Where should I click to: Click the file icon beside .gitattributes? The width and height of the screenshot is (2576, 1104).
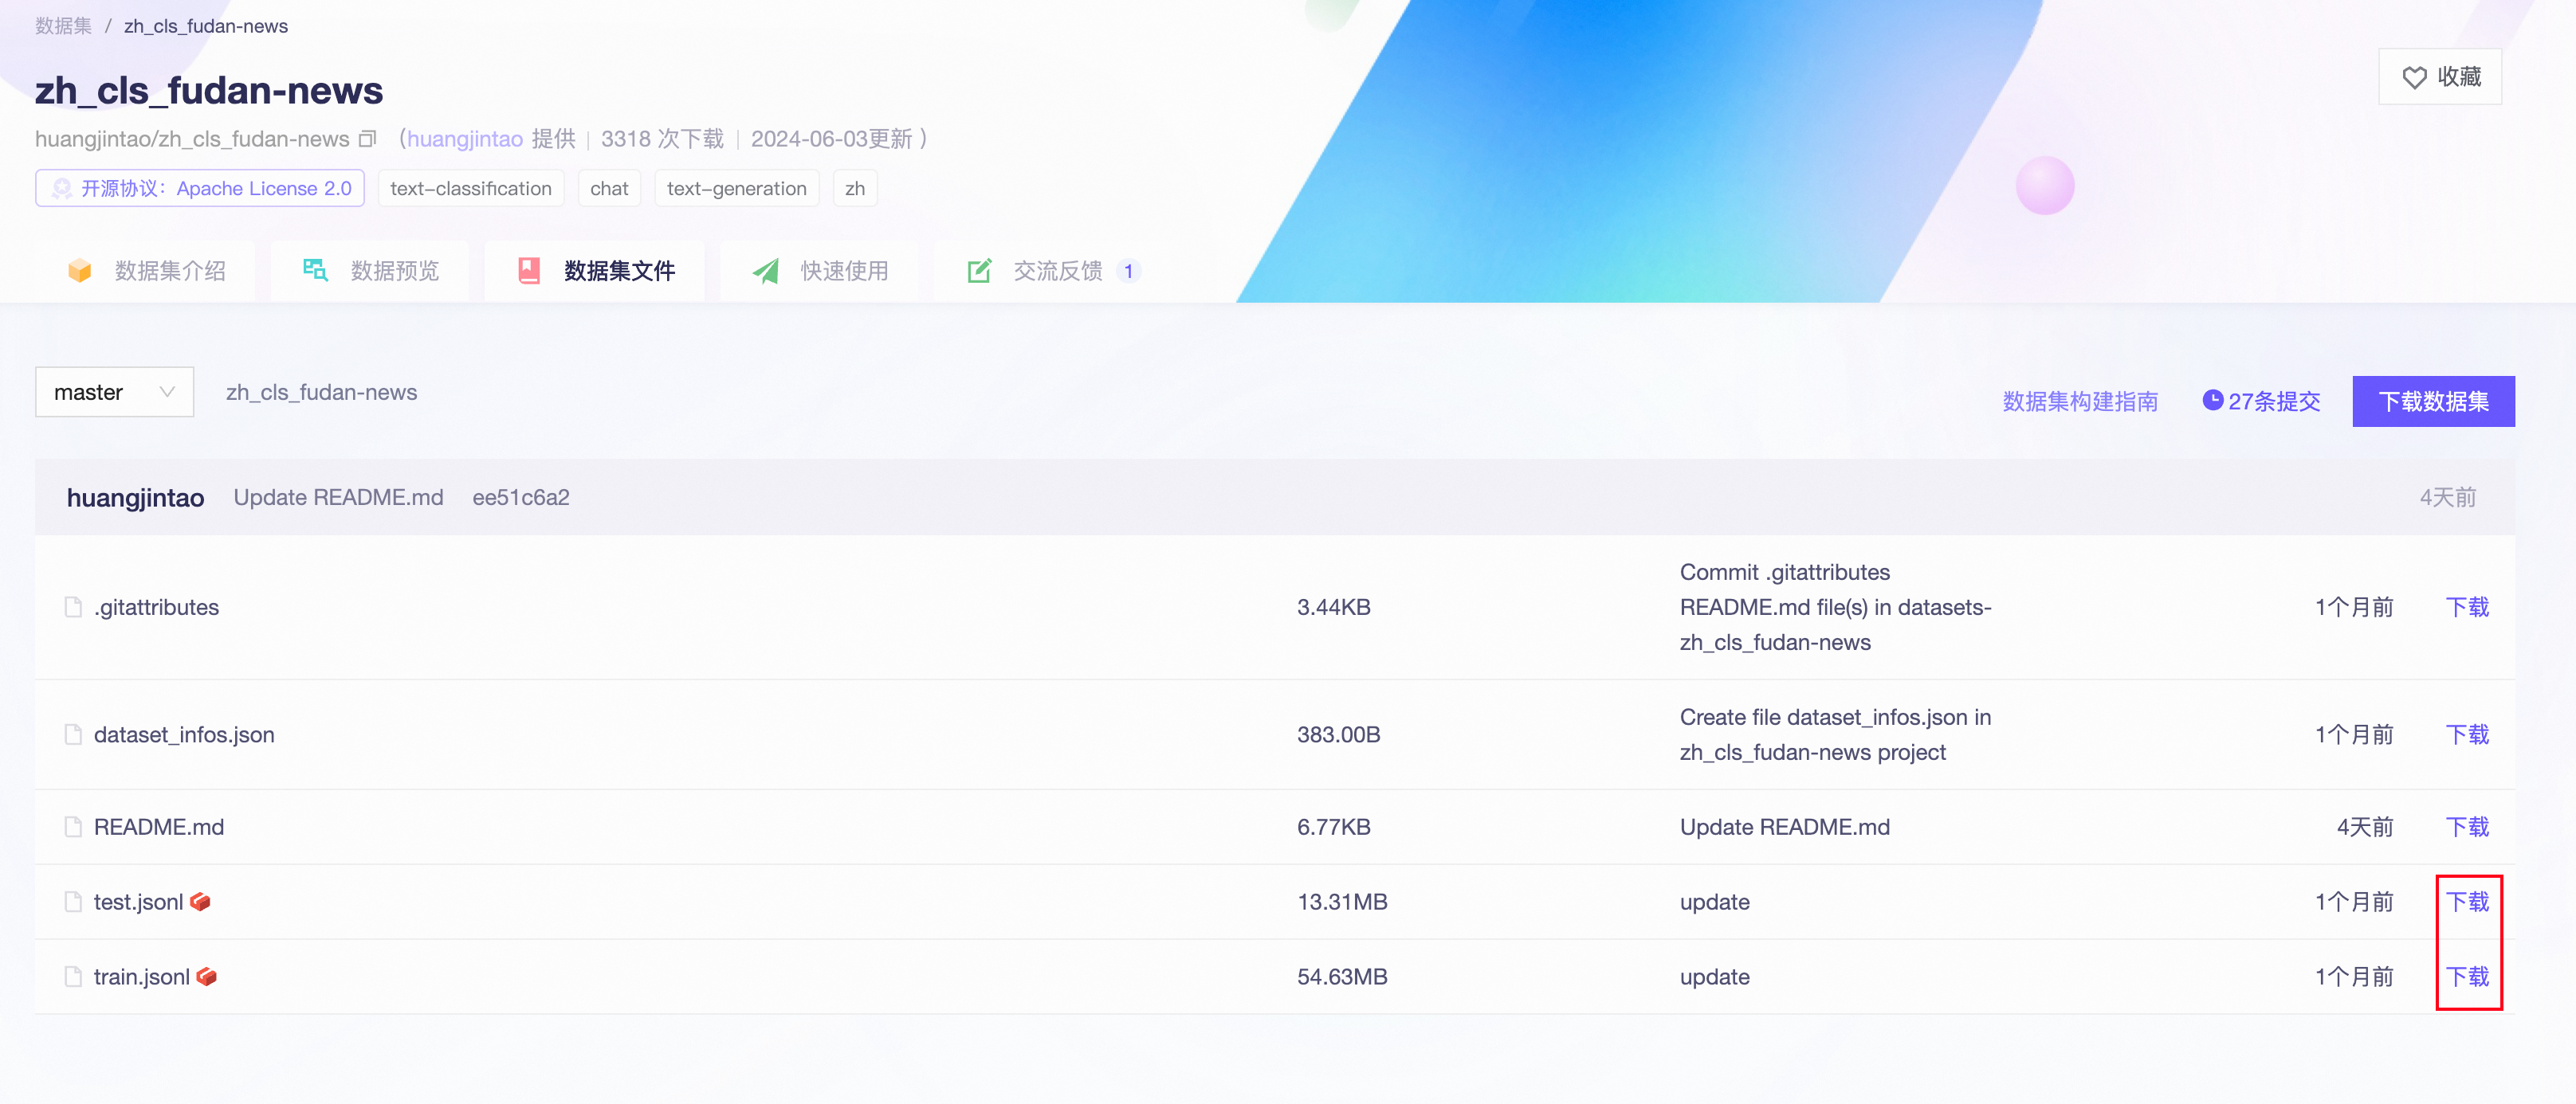[73, 606]
